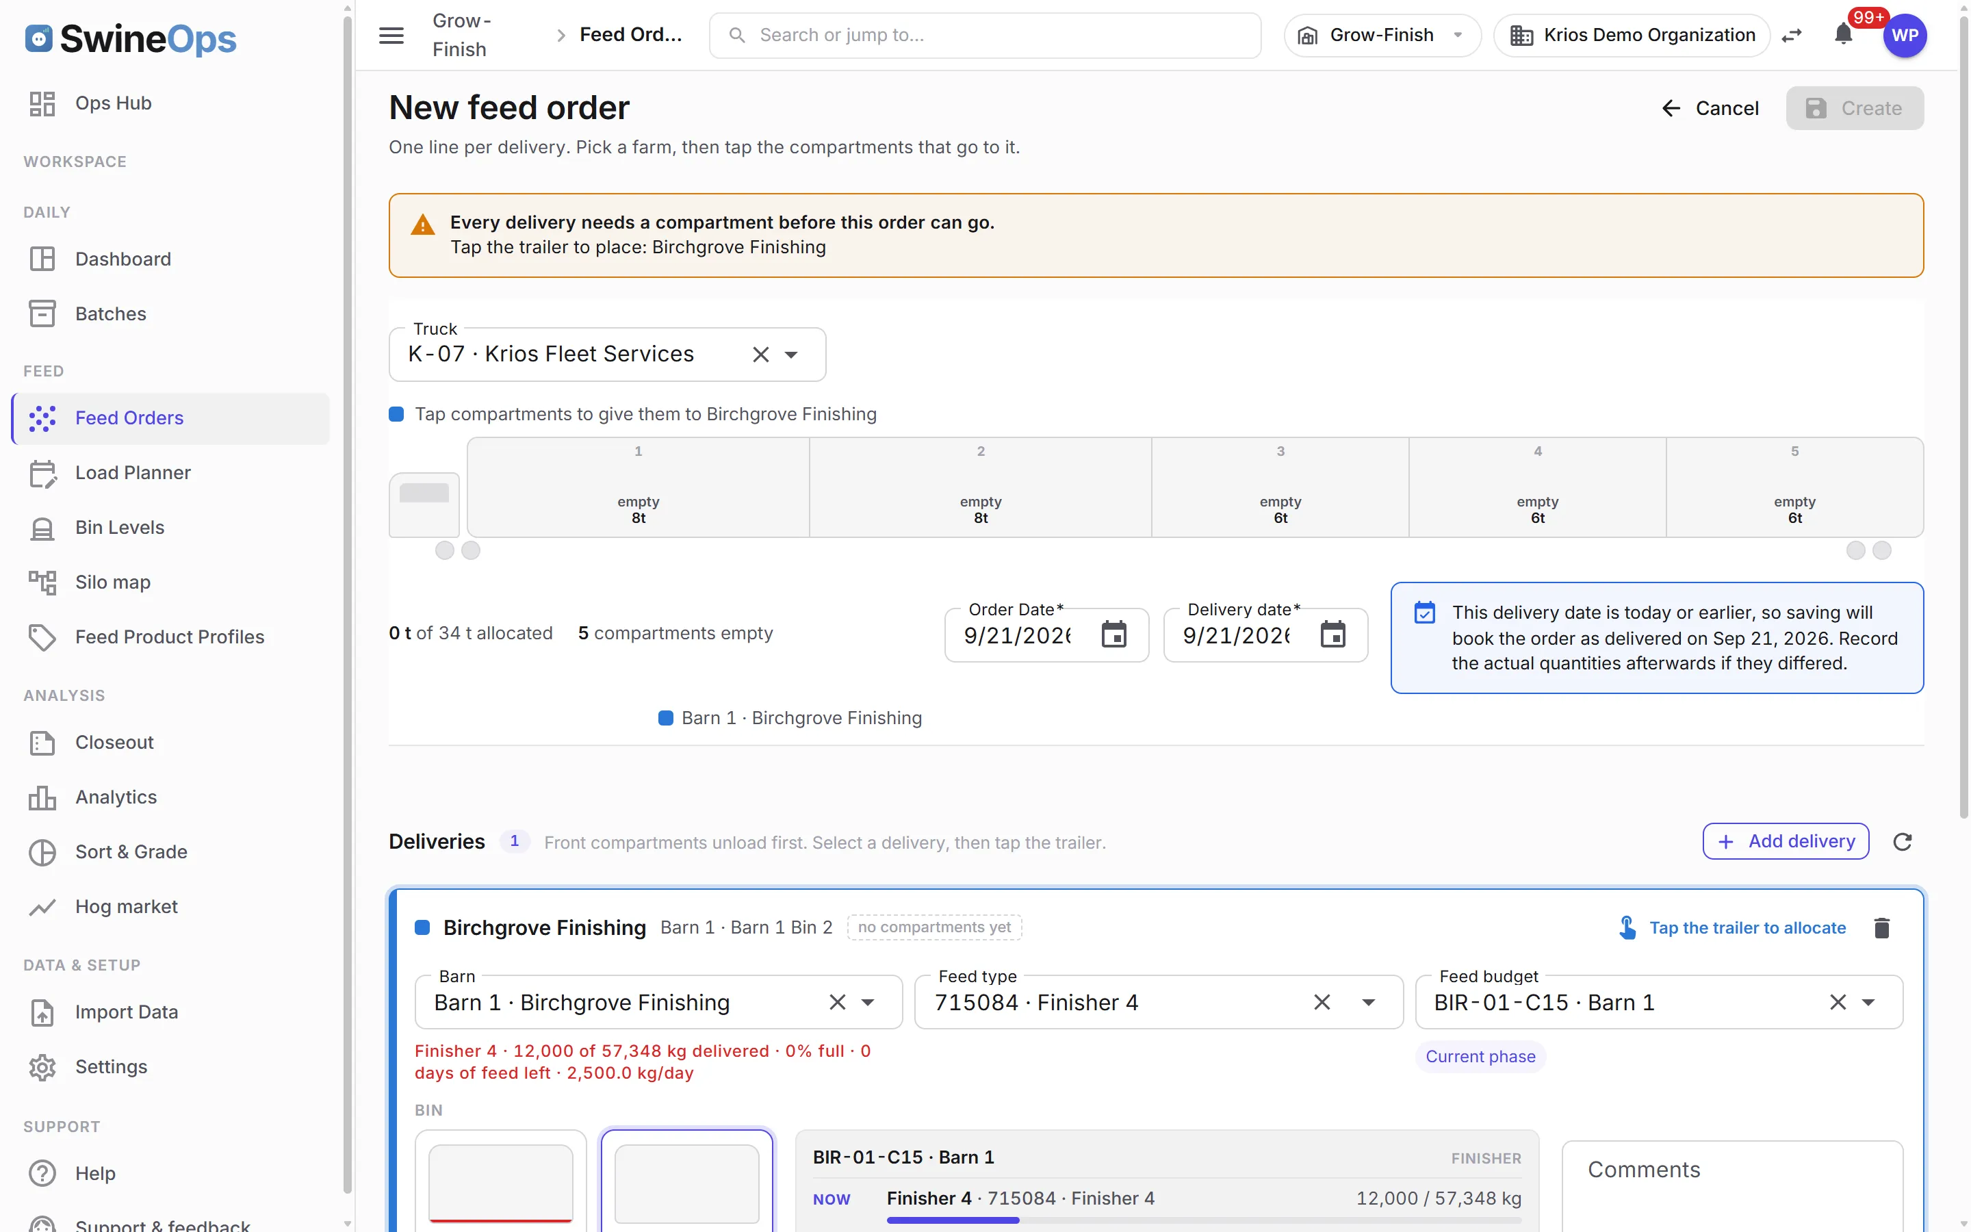Image resolution: width=1971 pixels, height=1232 pixels.
Task: Open Krios Demo Organization selector
Action: click(x=1632, y=35)
